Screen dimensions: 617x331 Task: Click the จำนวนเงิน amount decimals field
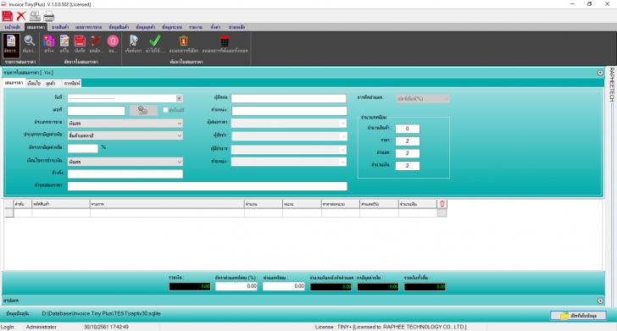pyautogui.click(x=408, y=166)
